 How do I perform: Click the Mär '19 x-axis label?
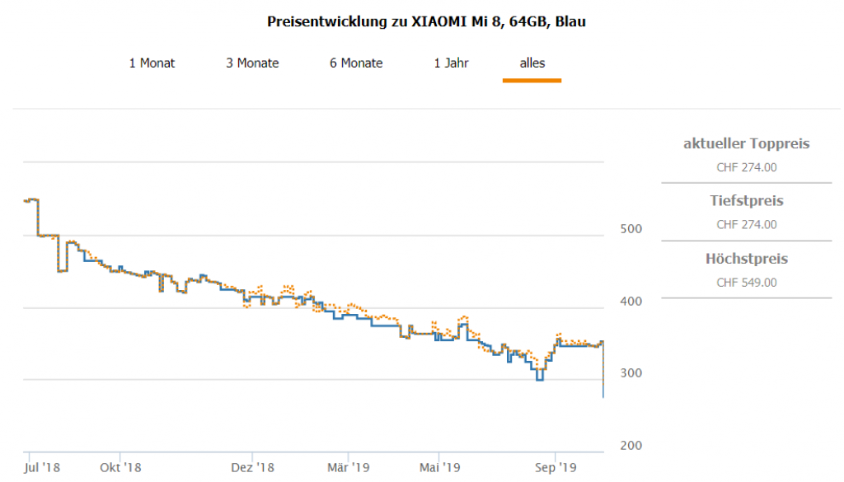point(348,467)
